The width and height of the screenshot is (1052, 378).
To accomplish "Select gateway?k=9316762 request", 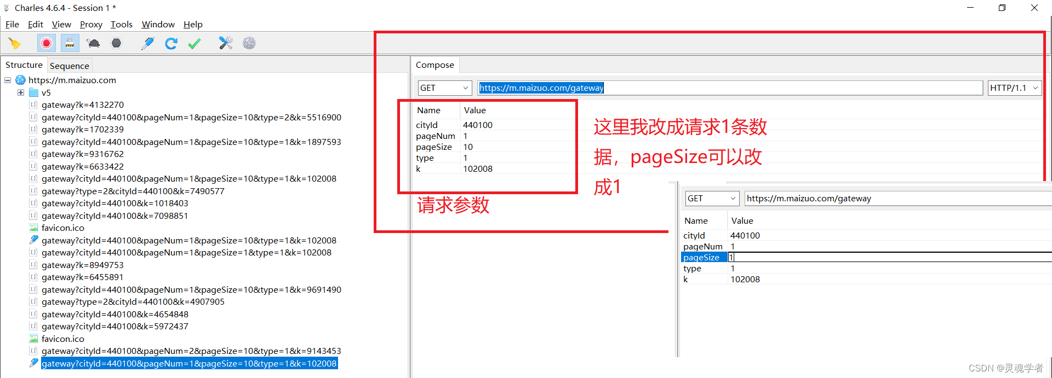I will [x=83, y=154].
